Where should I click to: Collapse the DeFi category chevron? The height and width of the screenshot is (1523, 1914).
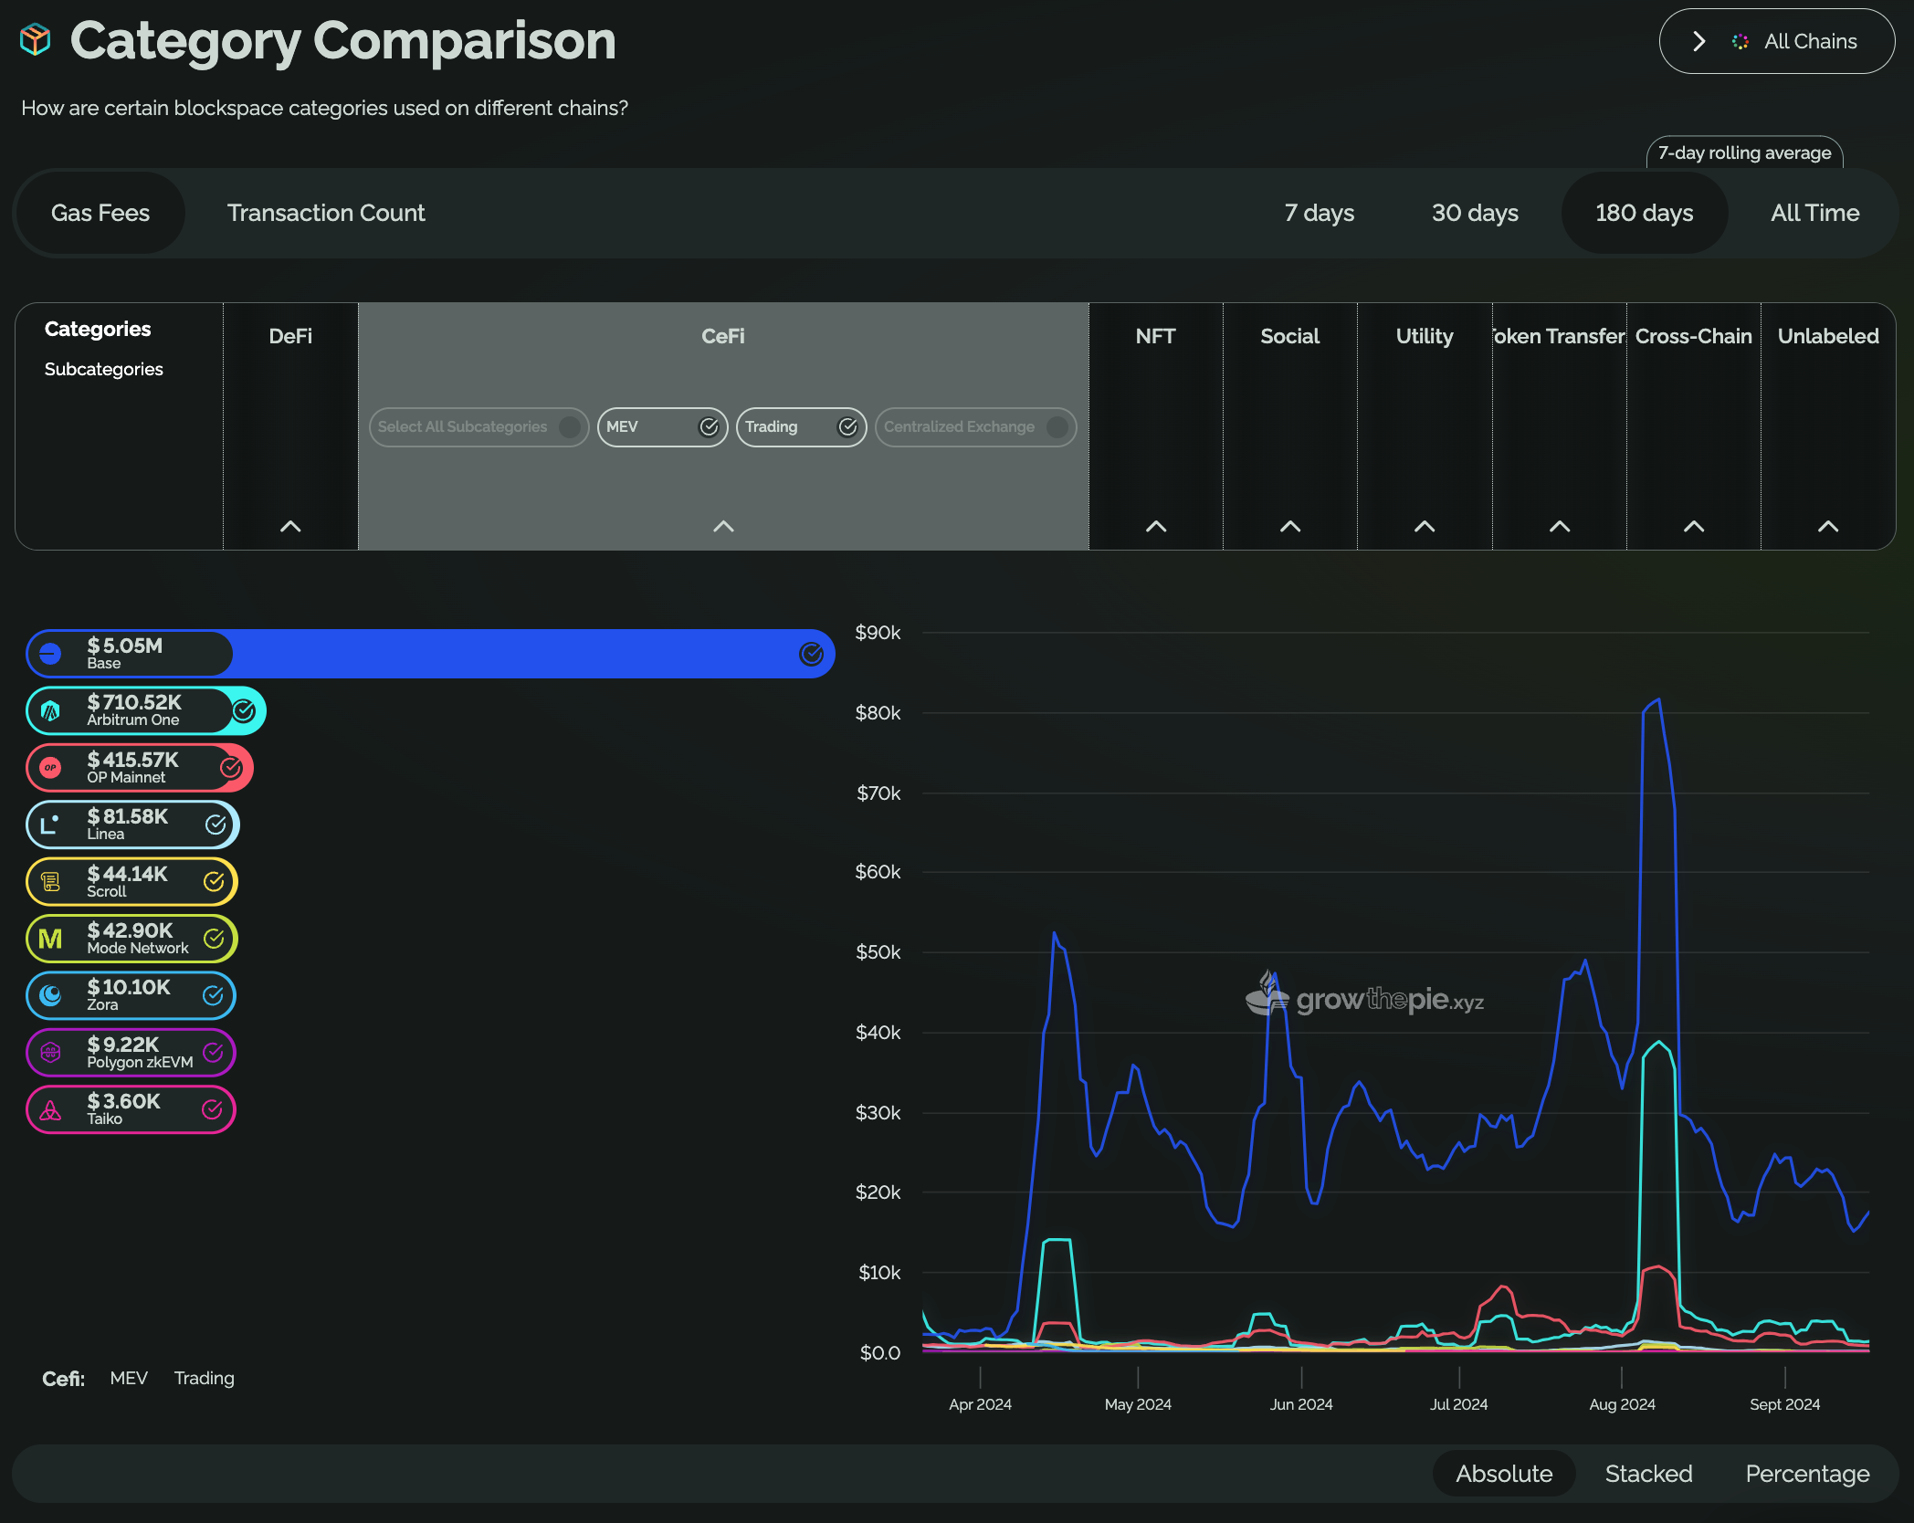pos(290,526)
